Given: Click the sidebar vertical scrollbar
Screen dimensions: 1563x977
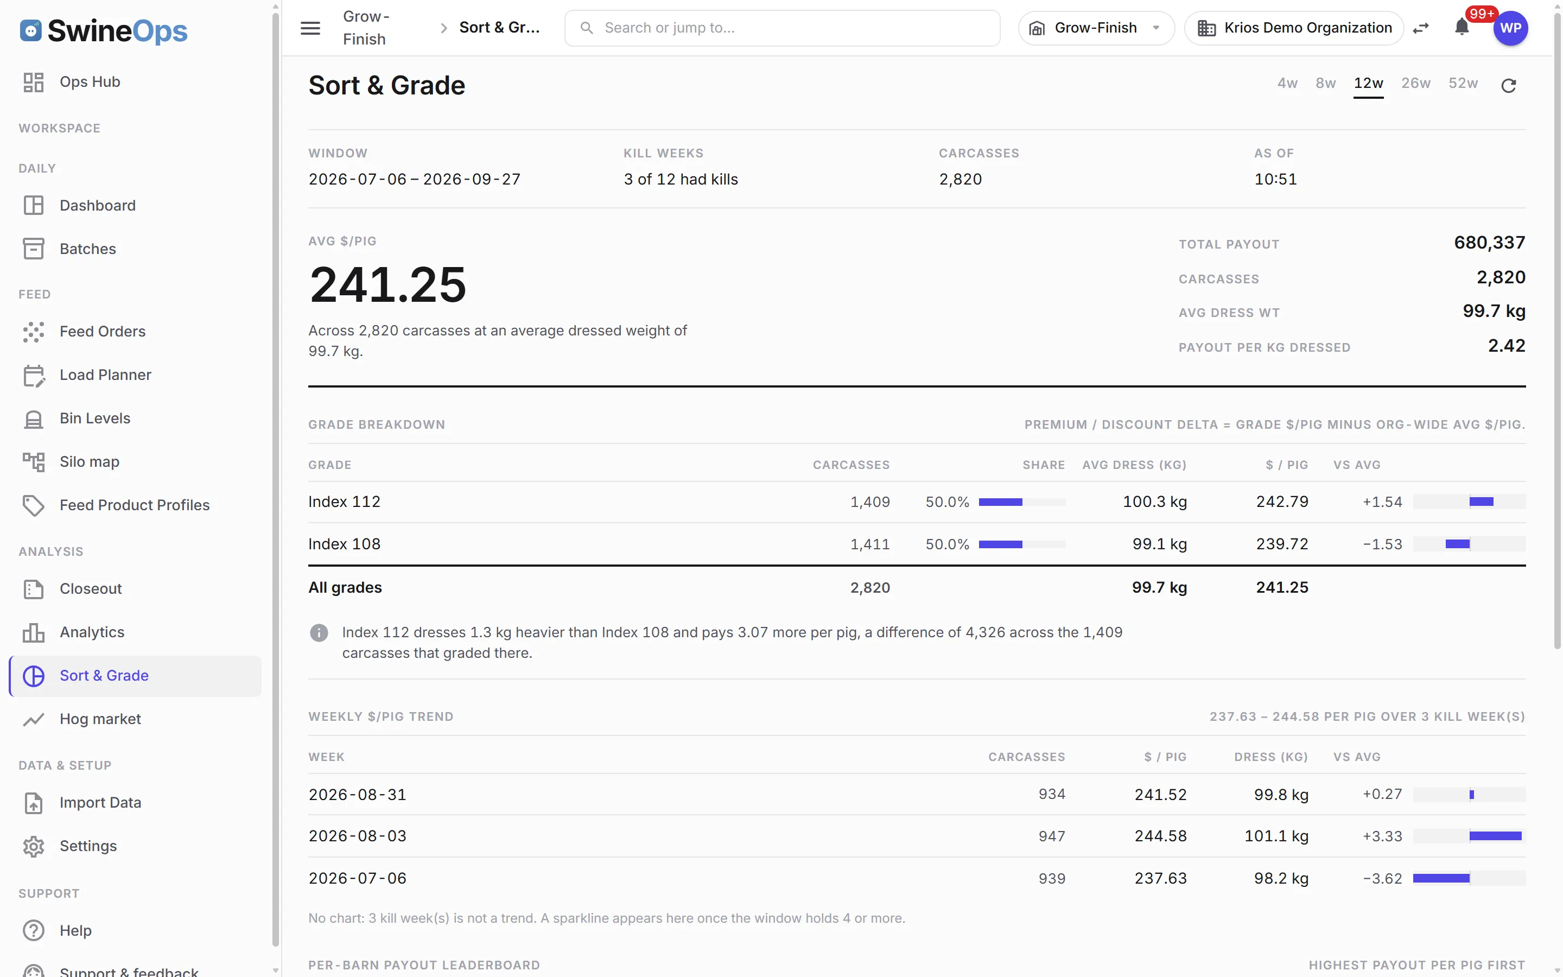Looking at the screenshot, I should [276, 478].
